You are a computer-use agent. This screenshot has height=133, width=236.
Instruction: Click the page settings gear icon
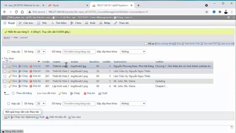pyautogui.click(x=229, y=17)
